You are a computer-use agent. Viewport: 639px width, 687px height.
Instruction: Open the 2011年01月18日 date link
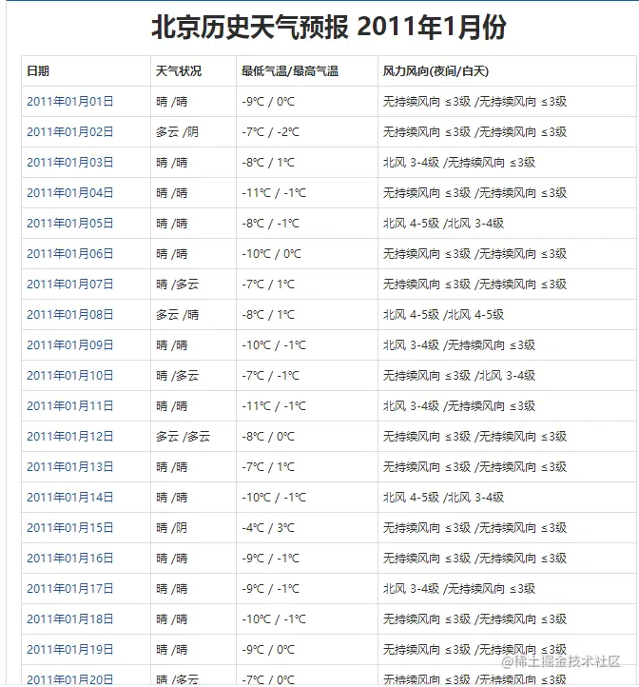coord(70,619)
